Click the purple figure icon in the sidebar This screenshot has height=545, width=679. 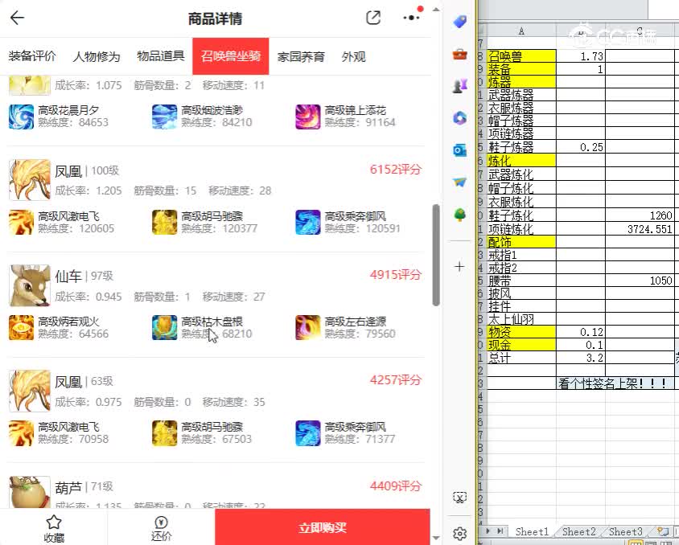(x=459, y=86)
